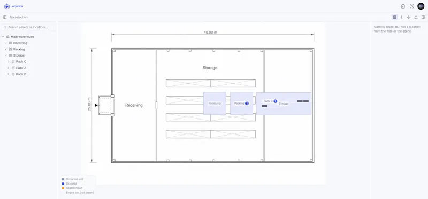Select the Receiving zone overlay on the plan
This screenshot has width=428, height=199.
(x=215, y=103)
